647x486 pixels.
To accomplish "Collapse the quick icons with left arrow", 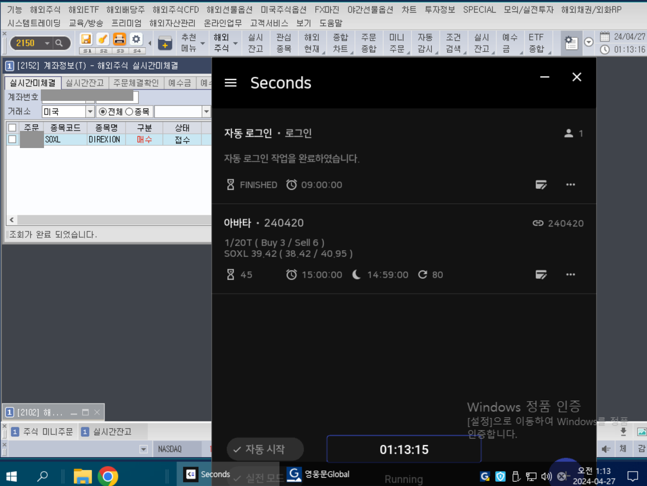I will [x=150, y=43].
